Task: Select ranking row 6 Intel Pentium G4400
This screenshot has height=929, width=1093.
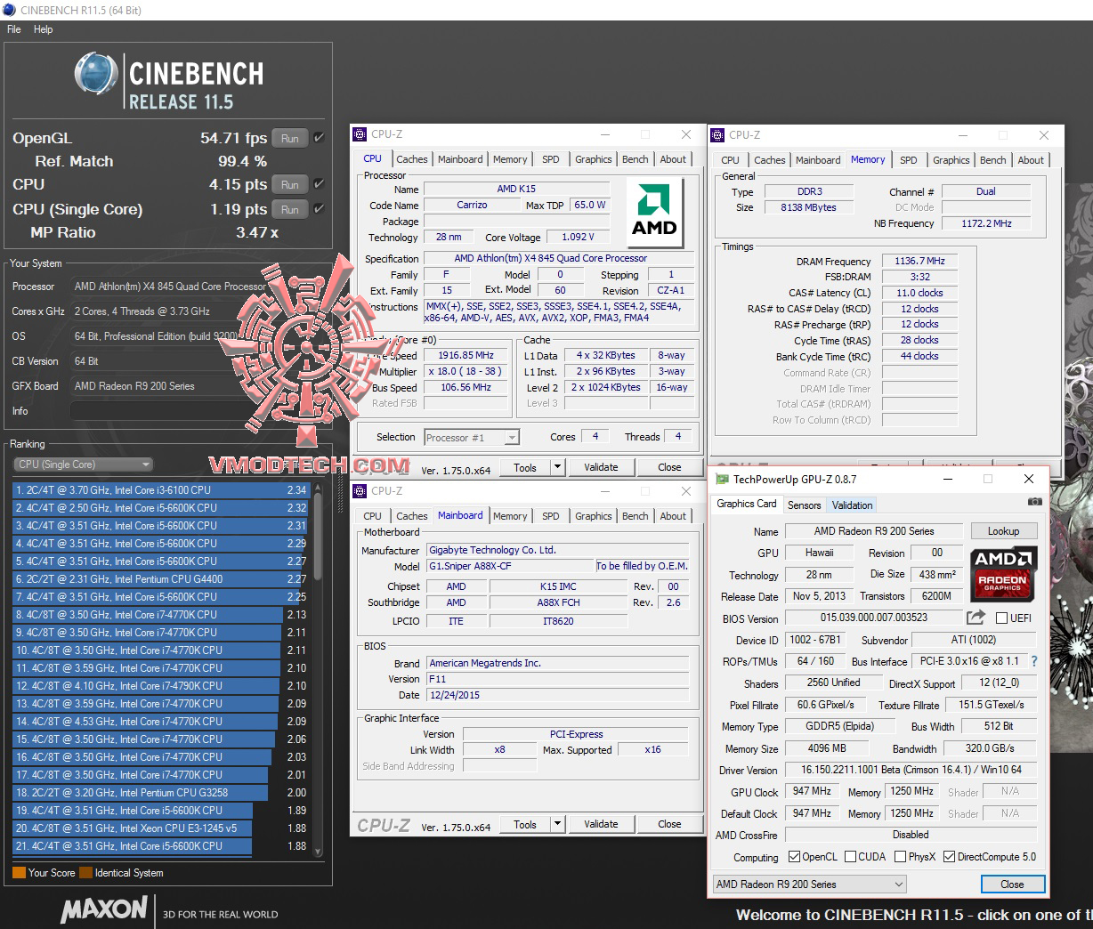Action: pos(161,579)
